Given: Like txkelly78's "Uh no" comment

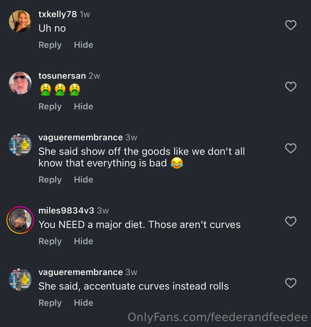Looking at the screenshot, I should 291,25.
